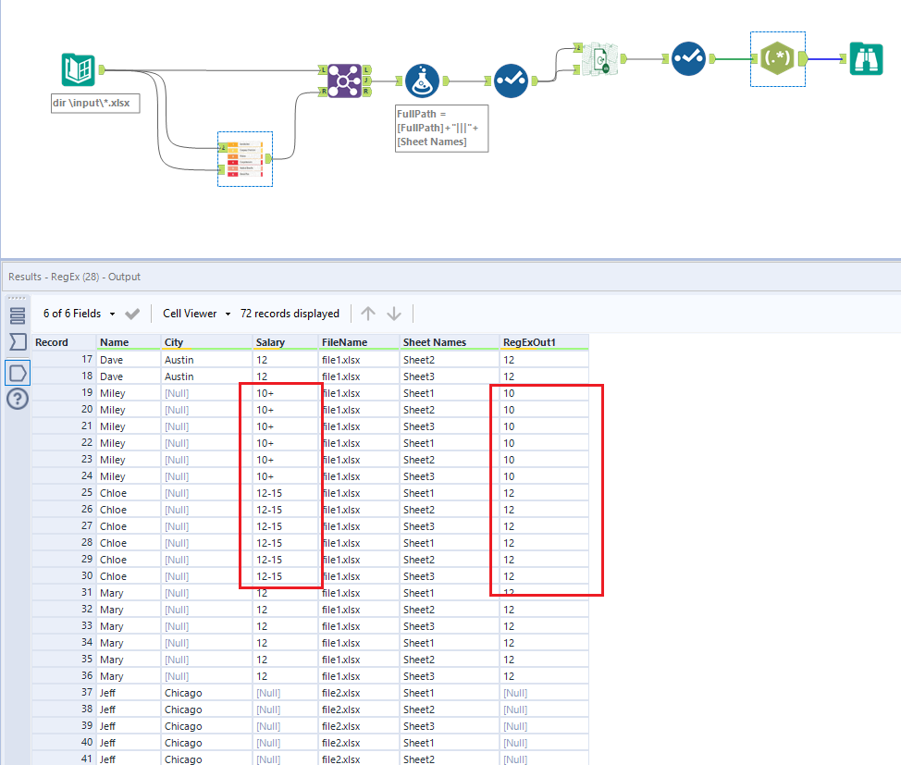Open the Cell Viewer dropdown

coord(196,314)
